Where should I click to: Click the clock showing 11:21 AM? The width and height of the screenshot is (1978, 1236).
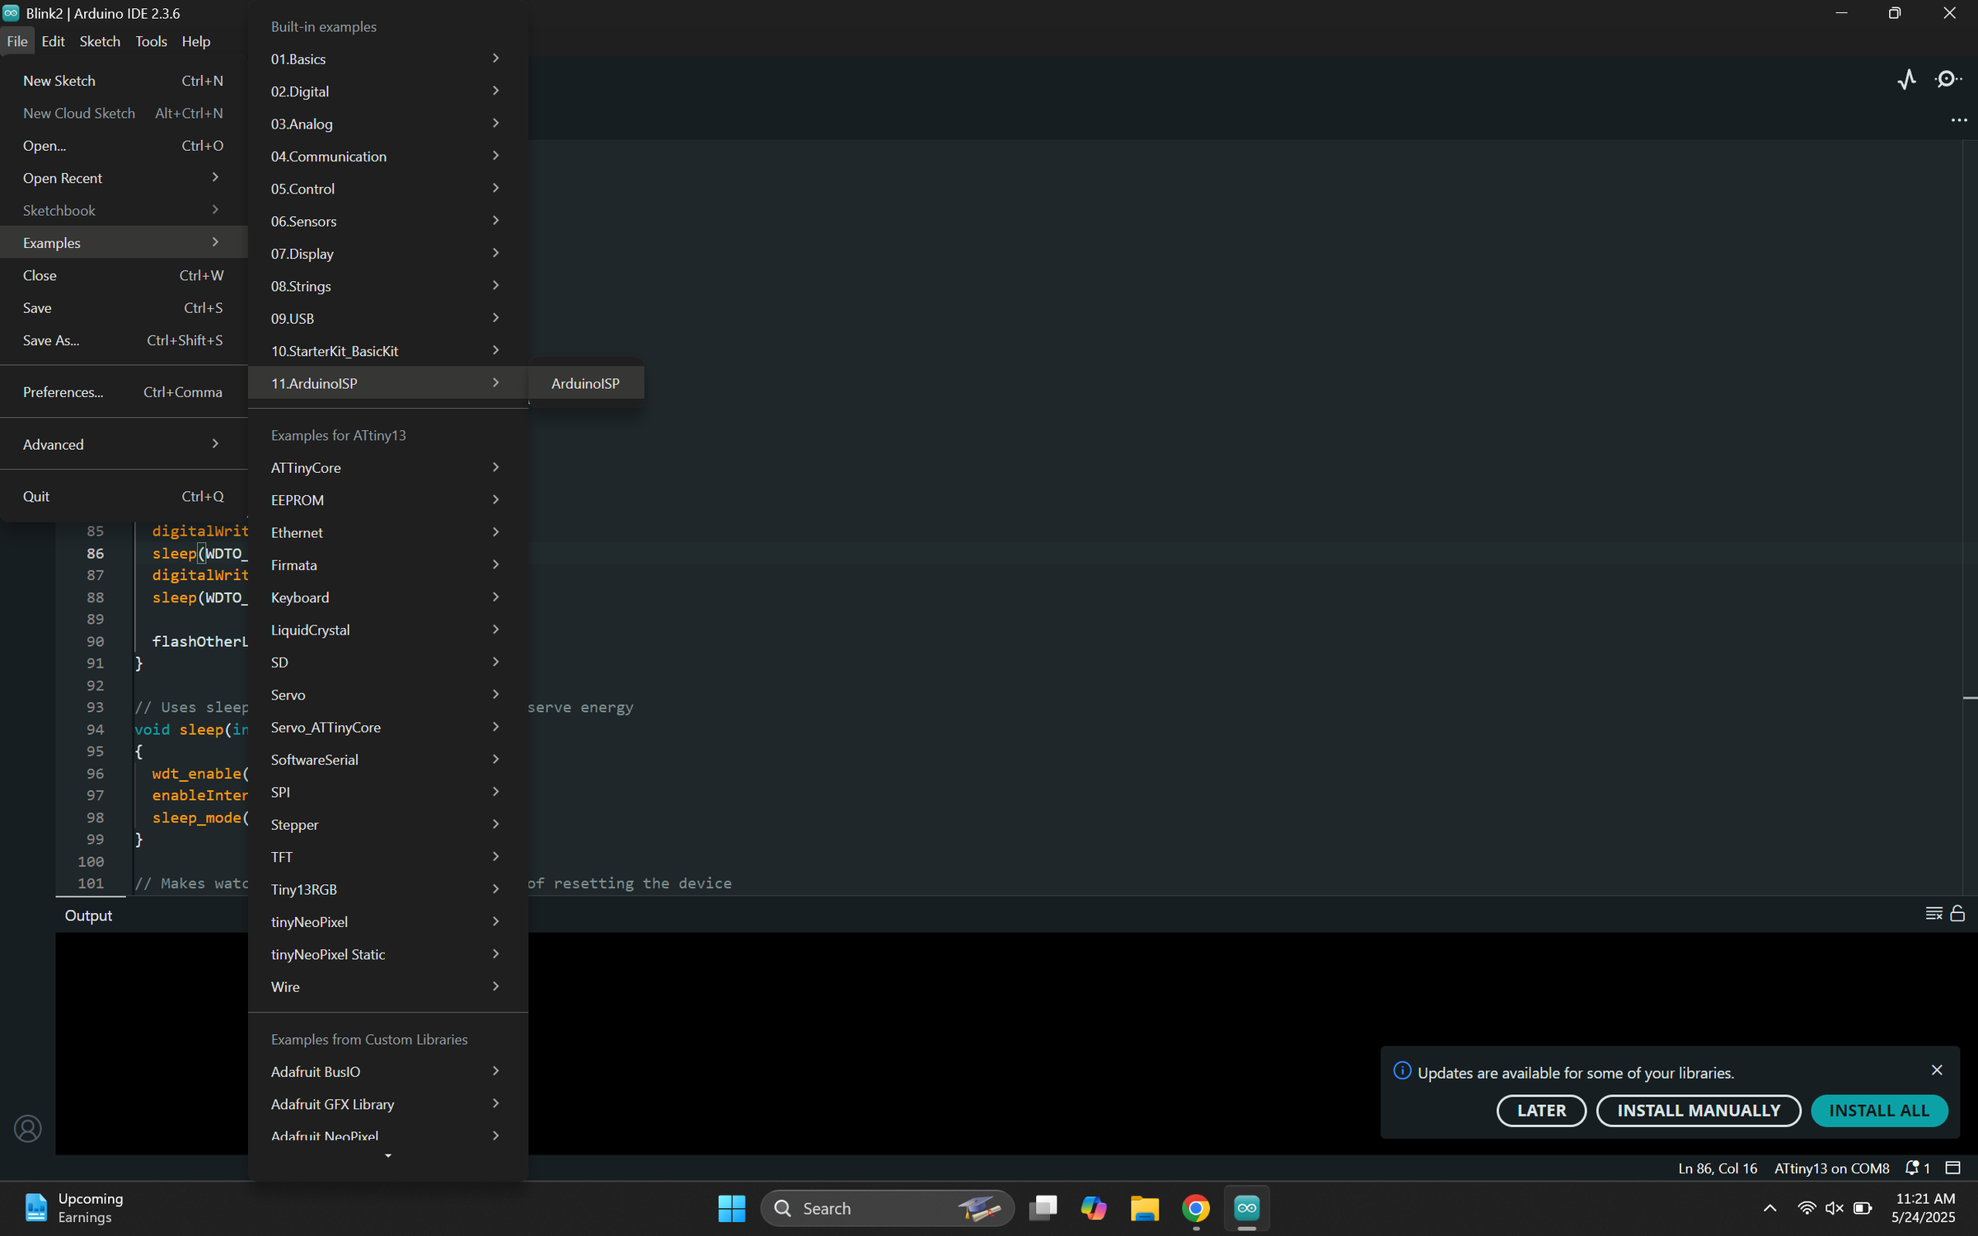1924,1198
